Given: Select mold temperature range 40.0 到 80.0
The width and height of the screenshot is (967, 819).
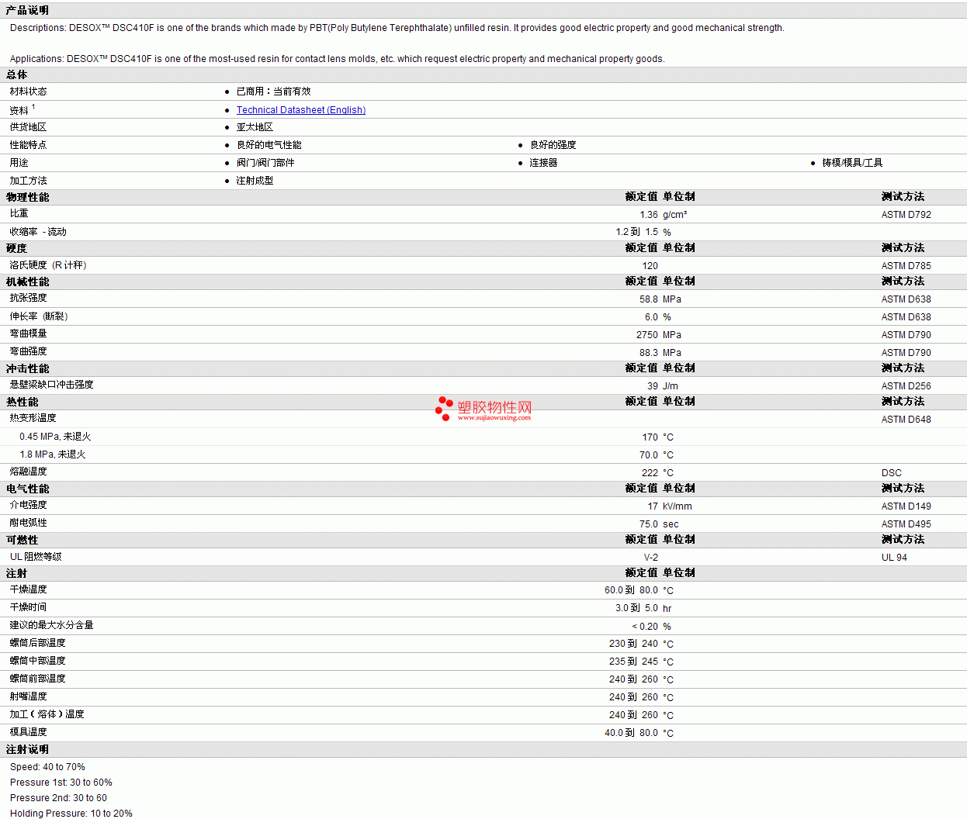Looking at the screenshot, I should pyautogui.click(x=631, y=733).
